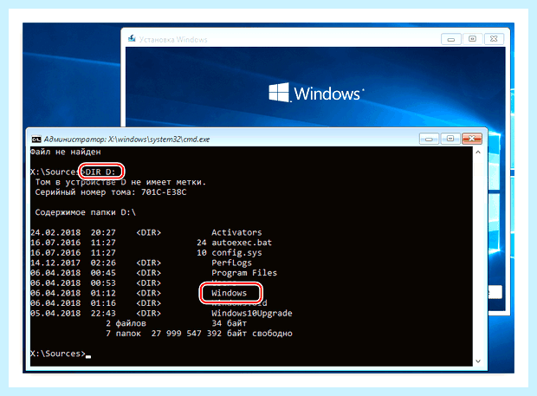Minimize the Установка Windows setup window
This screenshot has height=396, width=537.
pyautogui.click(x=450, y=39)
